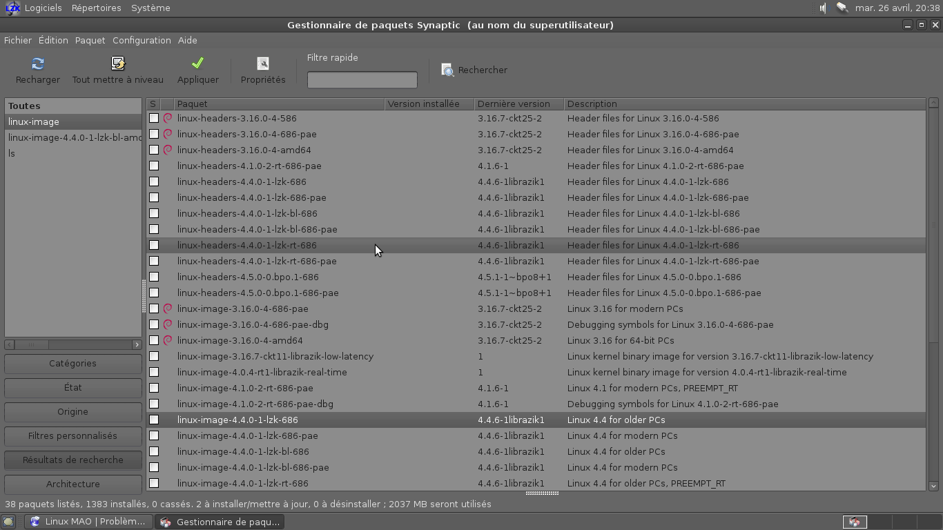Select the 'ls' entry in the search list
This screenshot has width=943, height=530.
pos(73,154)
